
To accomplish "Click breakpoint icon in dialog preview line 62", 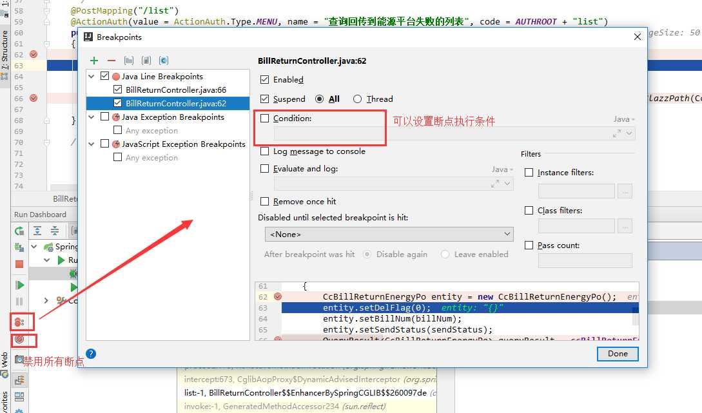I will (x=278, y=296).
